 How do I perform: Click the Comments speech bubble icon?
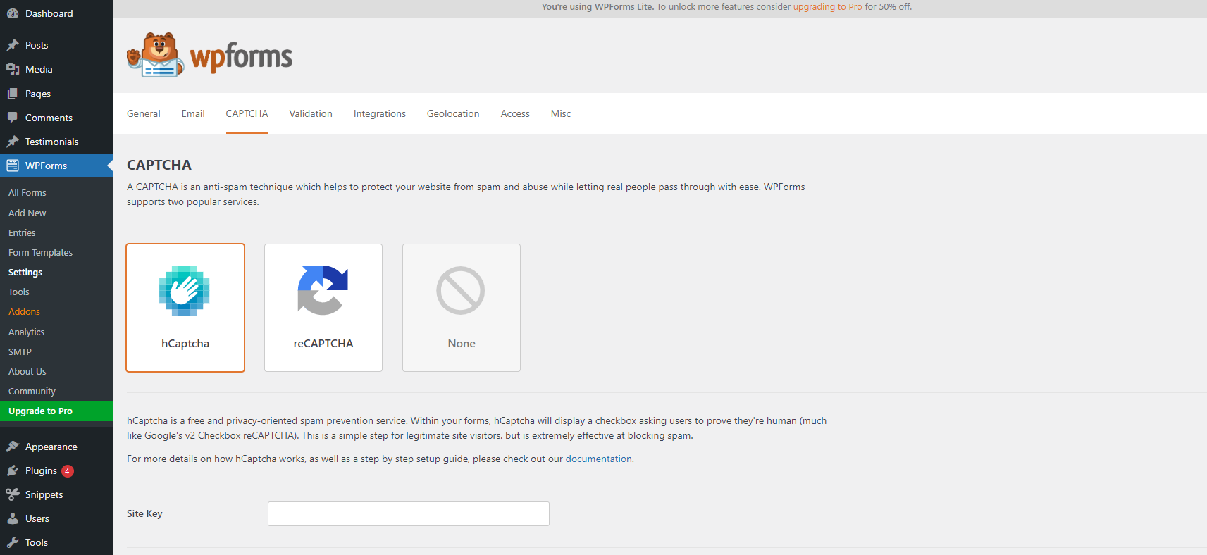(13, 118)
